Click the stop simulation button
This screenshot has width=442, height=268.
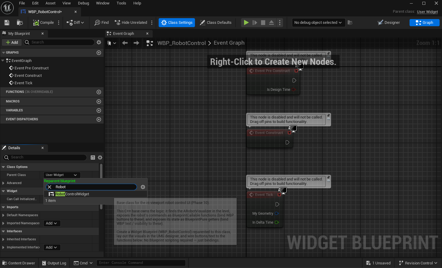point(263,23)
